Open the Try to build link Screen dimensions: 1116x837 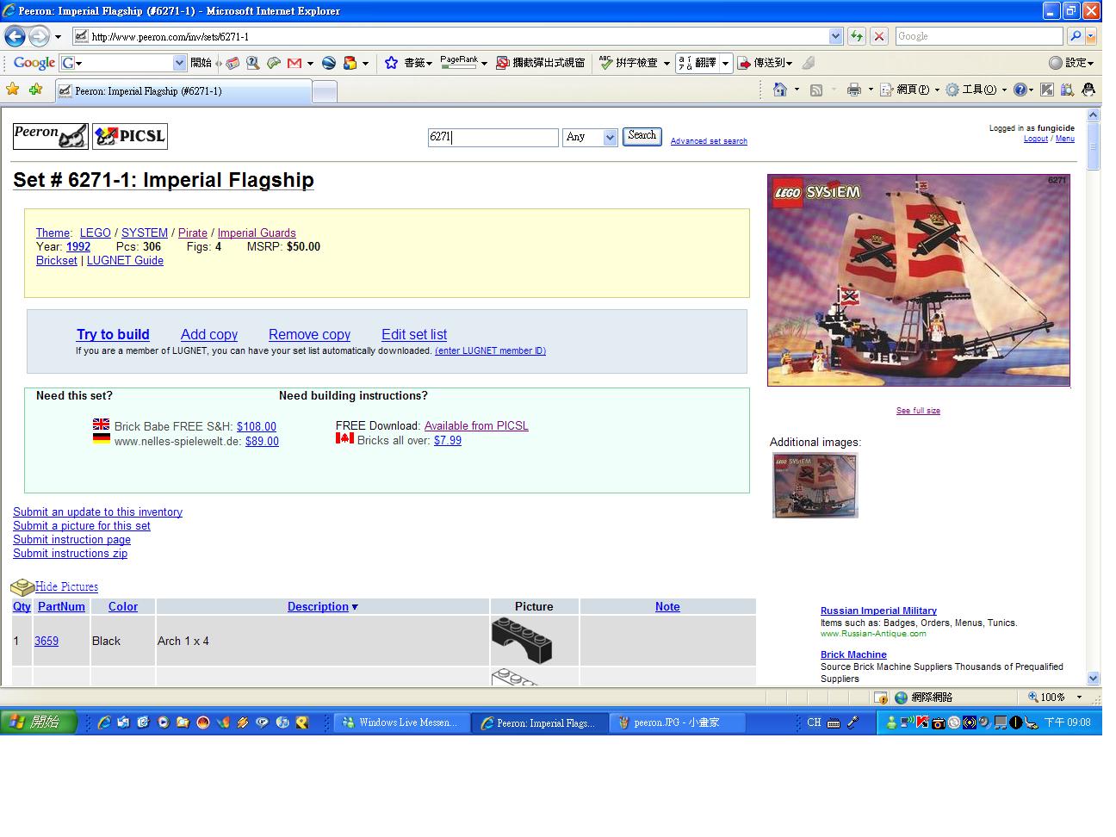pyautogui.click(x=113, y=335)
